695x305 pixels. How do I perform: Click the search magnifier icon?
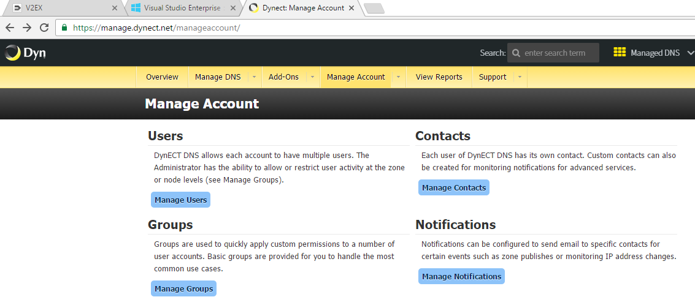click(x=516, y=53)
